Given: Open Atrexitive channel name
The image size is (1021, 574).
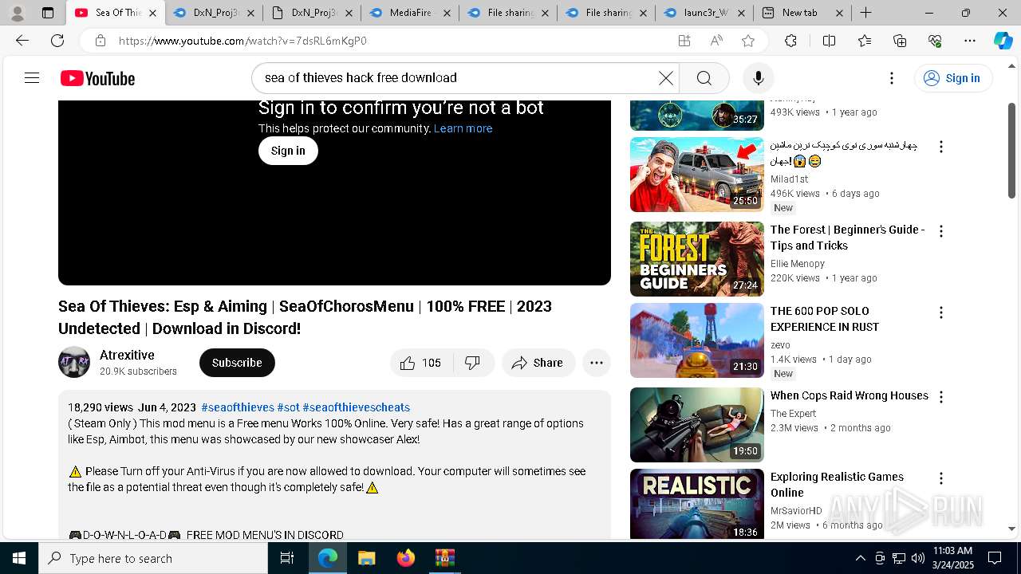Looking at the screenshot, I should 127,355.
